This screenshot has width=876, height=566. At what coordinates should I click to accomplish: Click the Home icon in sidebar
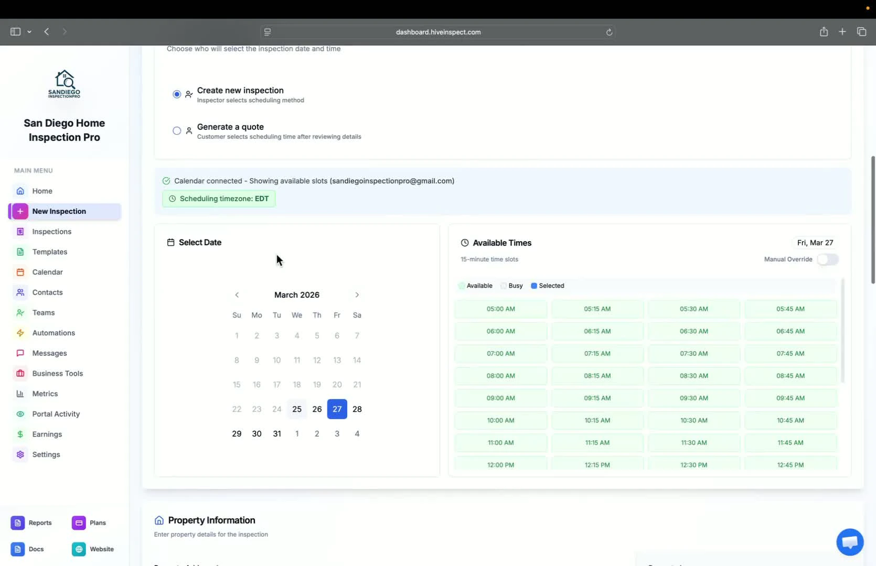[x=20, y=191]
